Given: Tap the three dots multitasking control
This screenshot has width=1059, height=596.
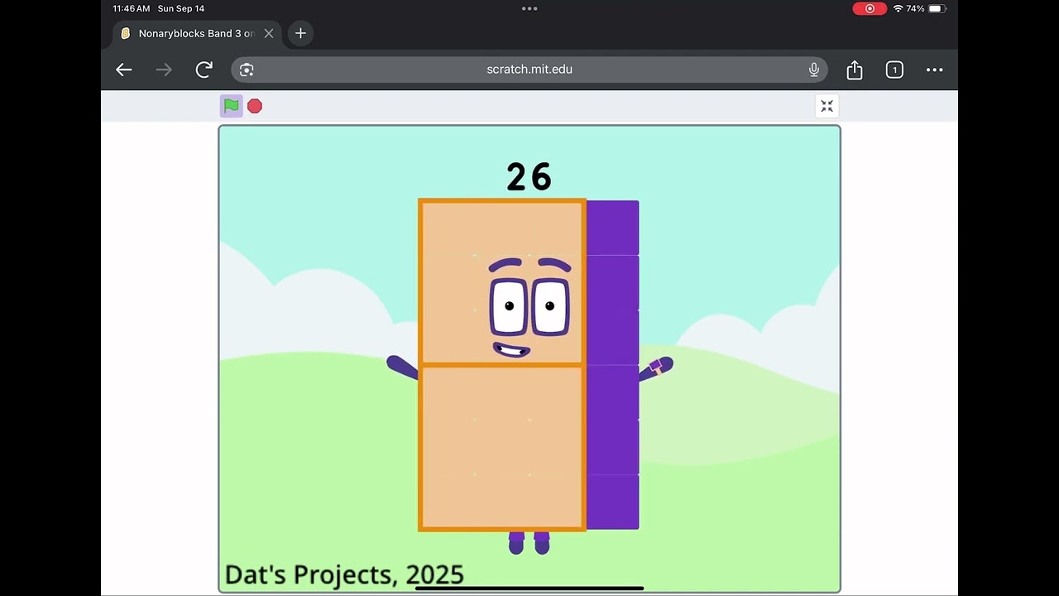Looking at the screenshot, I should [x=529, y=8].
